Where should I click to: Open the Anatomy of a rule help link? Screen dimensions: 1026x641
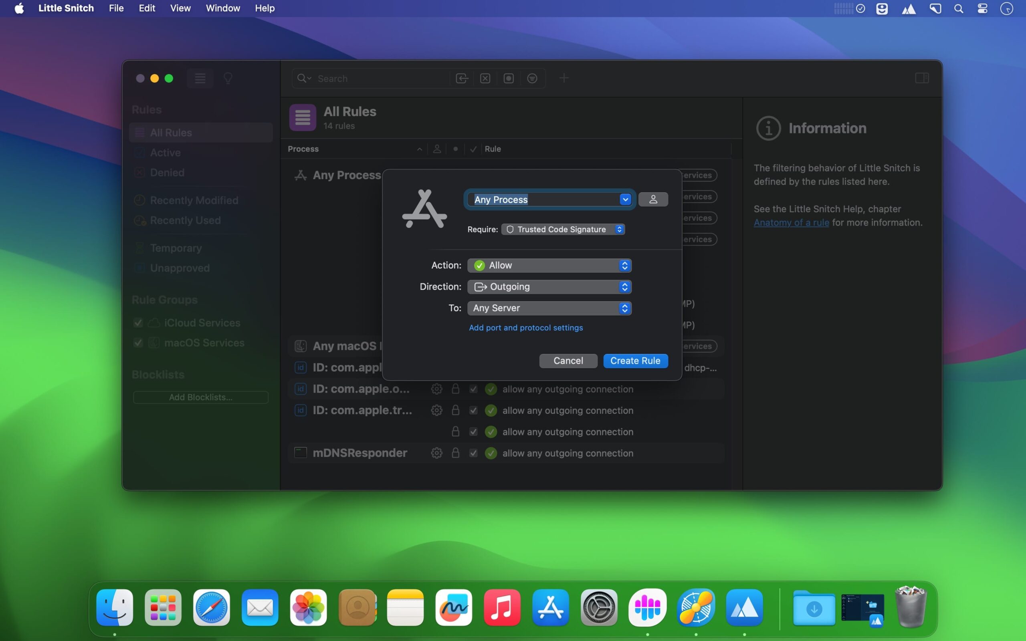791,222
